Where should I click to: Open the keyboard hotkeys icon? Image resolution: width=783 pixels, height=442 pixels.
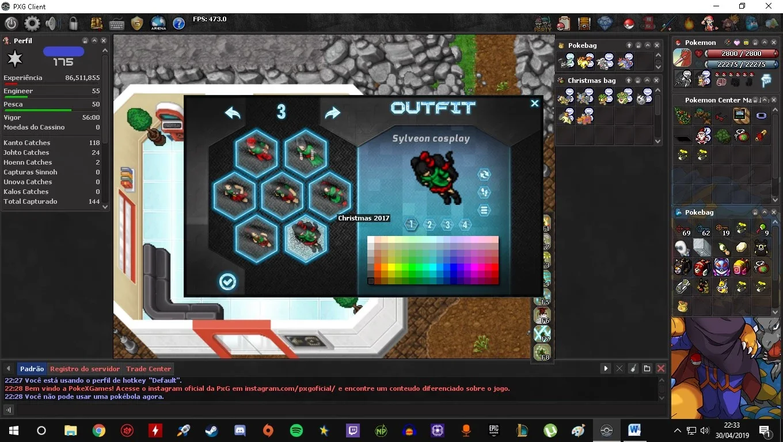tap(117, 24)
